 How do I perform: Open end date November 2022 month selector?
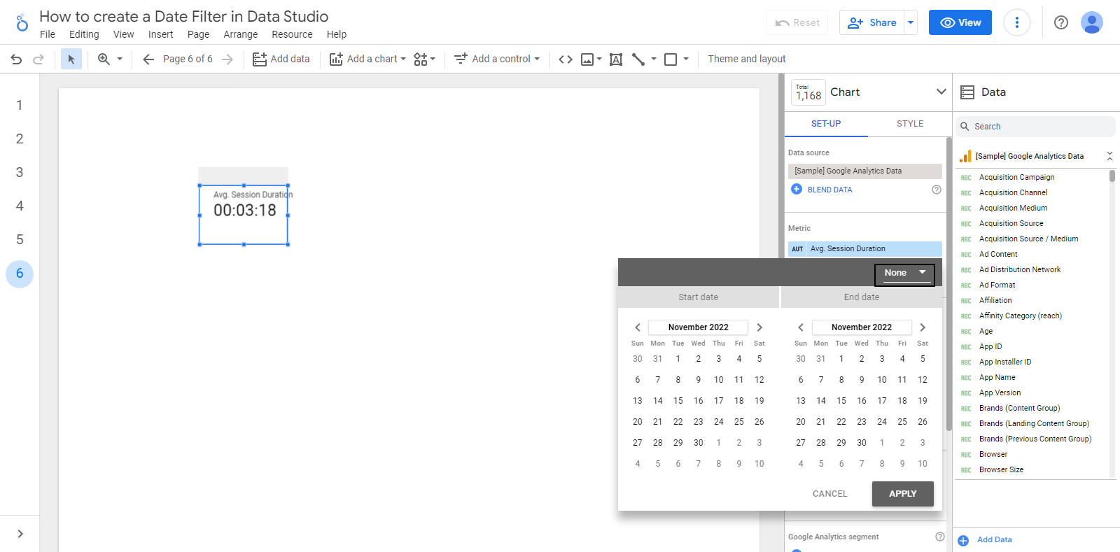862,327
